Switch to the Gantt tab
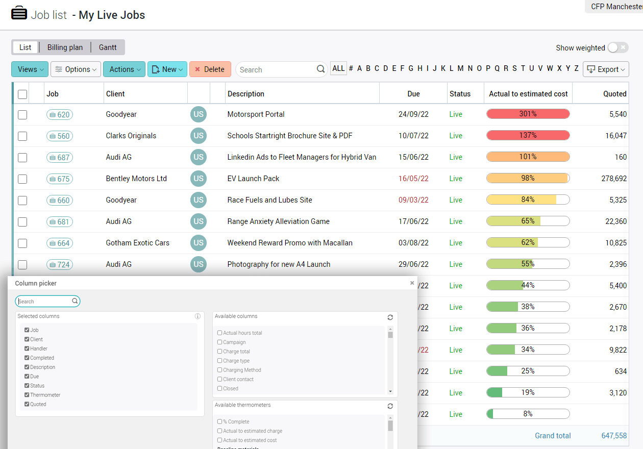 click(x=108, y=47)
